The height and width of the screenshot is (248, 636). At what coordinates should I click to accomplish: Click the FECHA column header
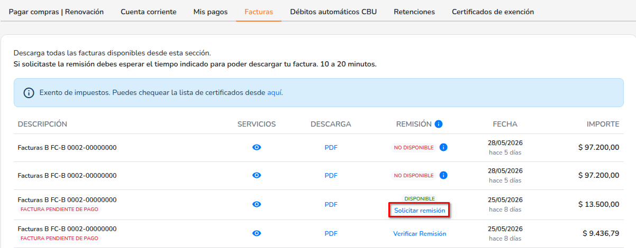tap(505, 124)
